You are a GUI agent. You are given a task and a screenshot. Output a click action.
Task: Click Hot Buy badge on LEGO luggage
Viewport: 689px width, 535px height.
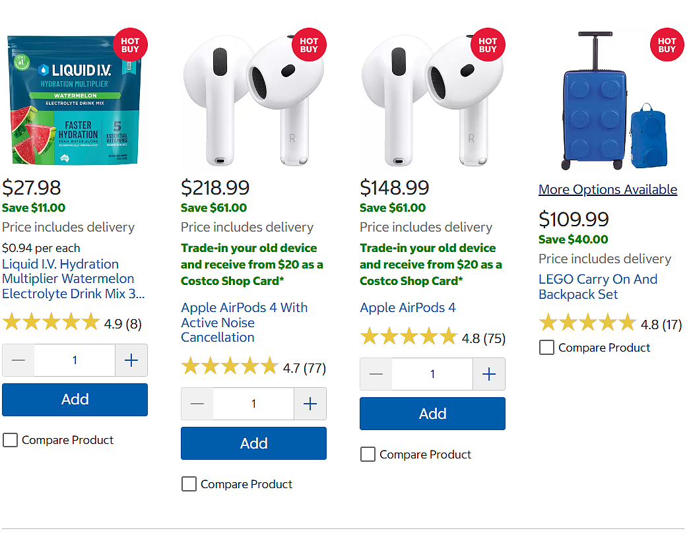pos(667,45)
